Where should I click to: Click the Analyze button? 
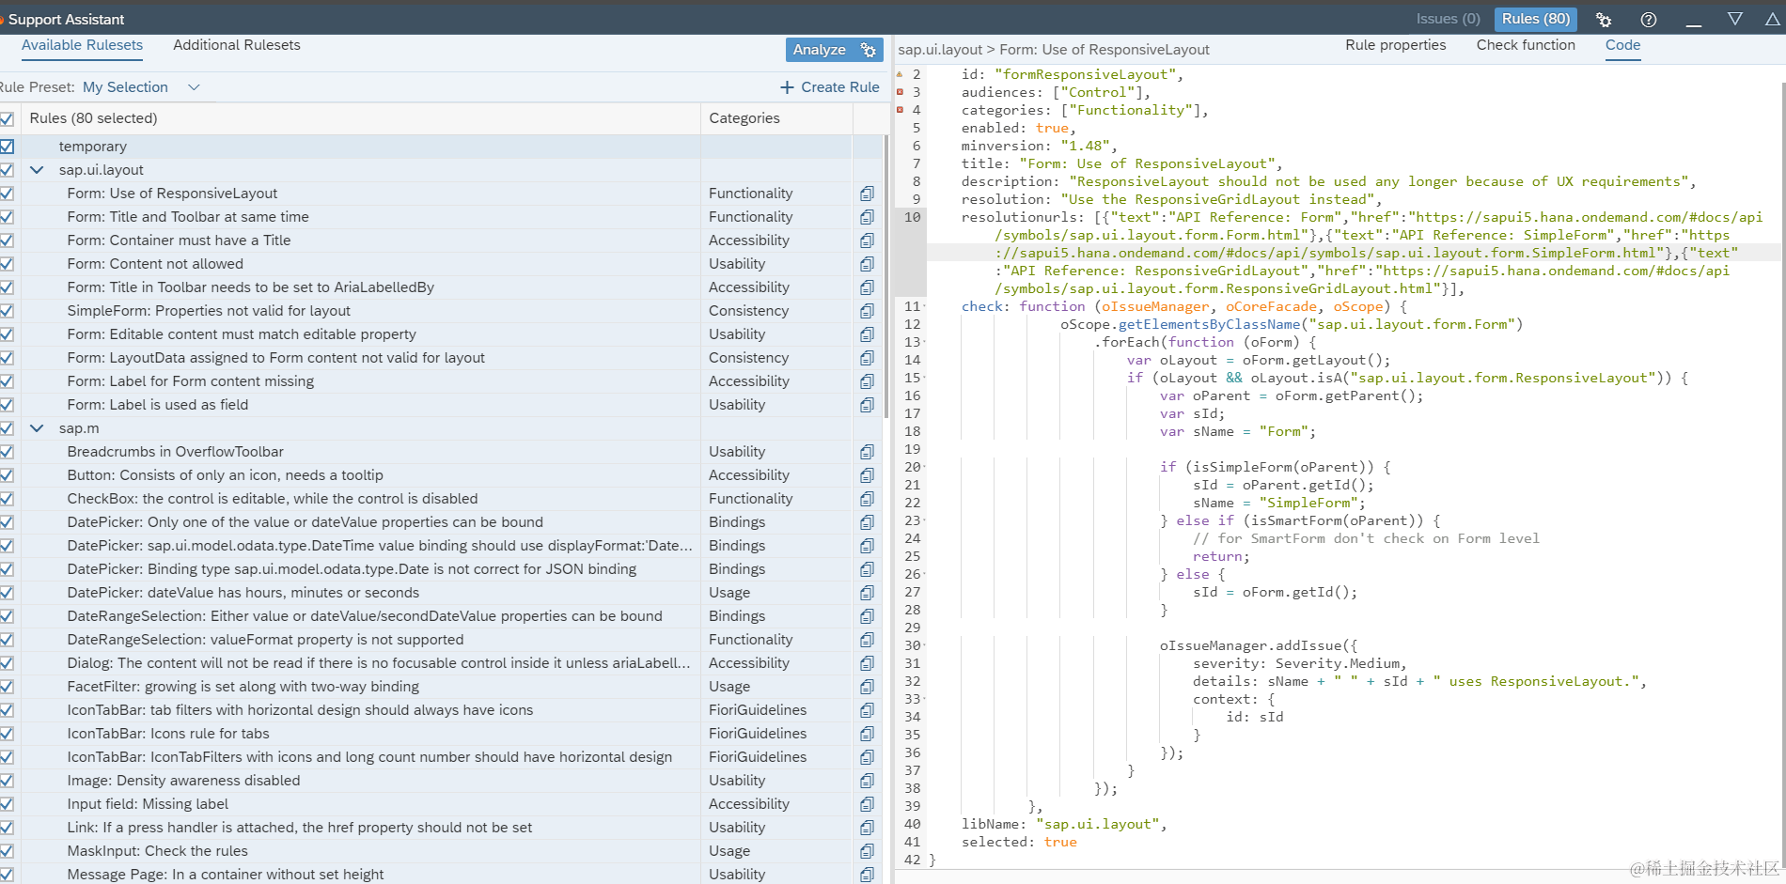pyautogui.click(x=820, y=50)
